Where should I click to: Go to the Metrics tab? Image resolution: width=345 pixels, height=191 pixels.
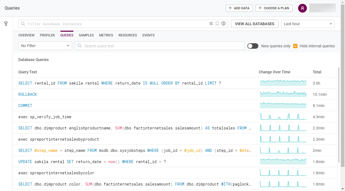106,35
